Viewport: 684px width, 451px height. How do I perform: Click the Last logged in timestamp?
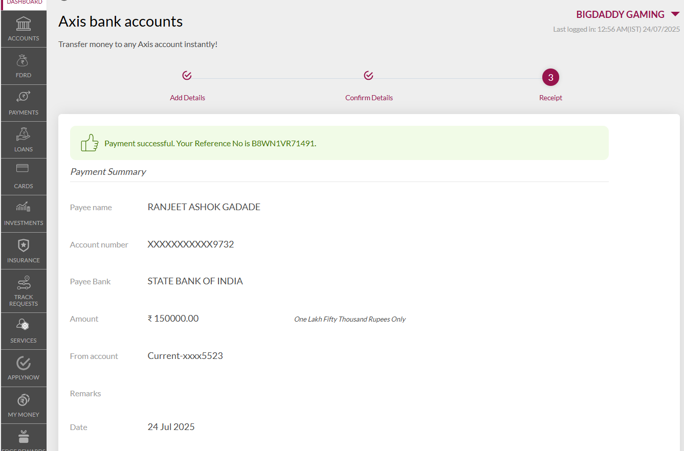click(616, 29)
